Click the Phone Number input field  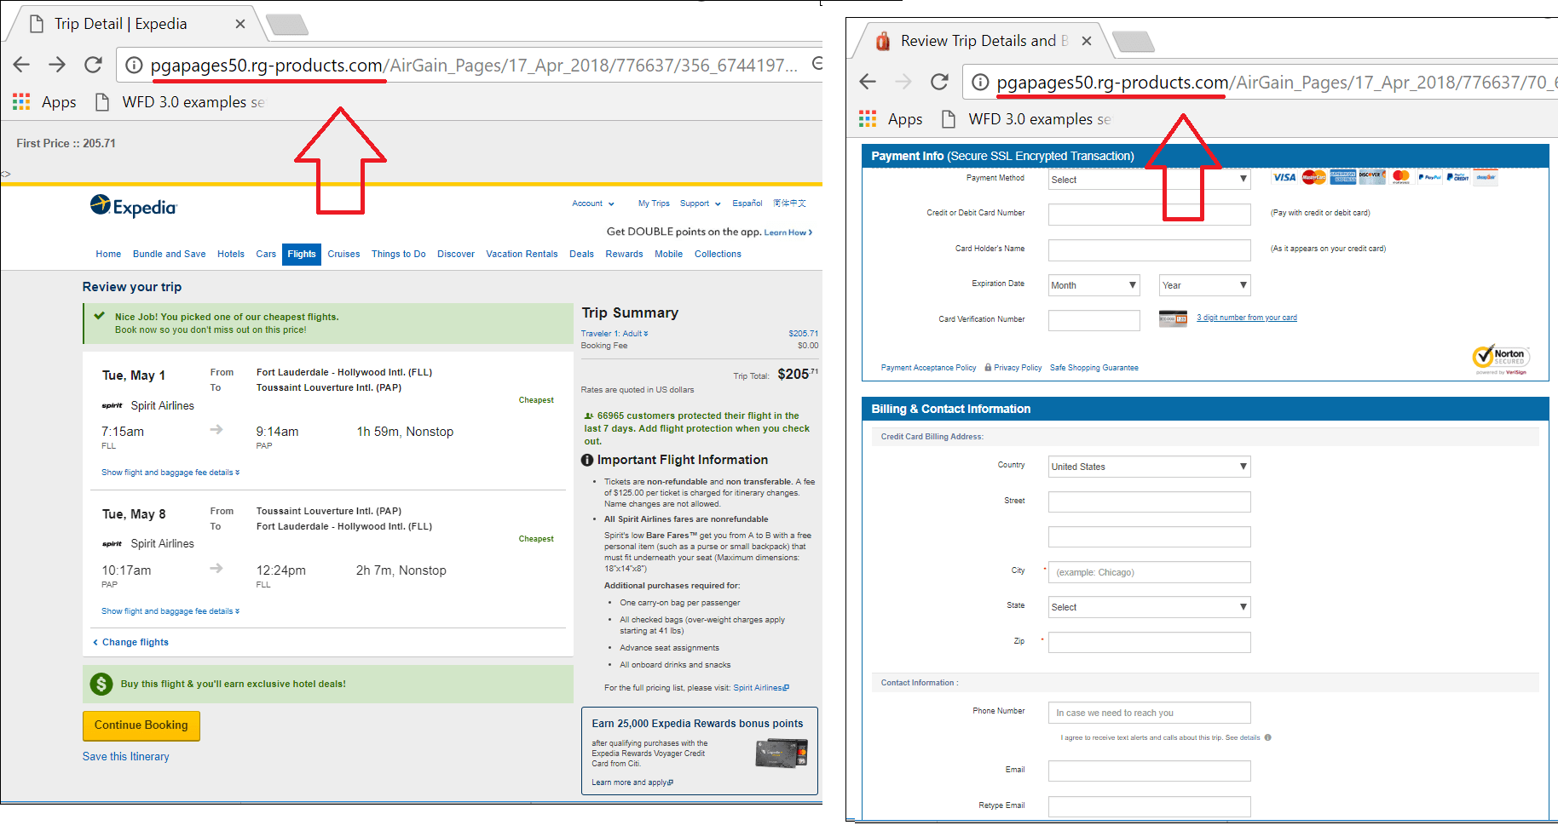point(1149,713)
